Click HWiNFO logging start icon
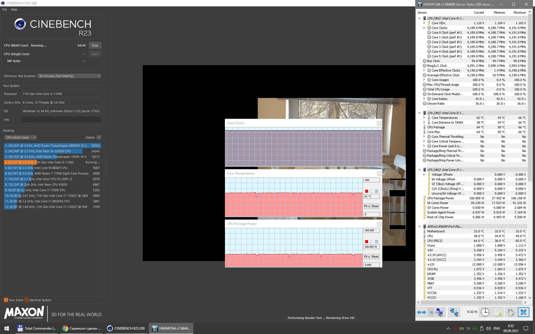The width and height of the screenshot is (535, 334). [x=497, y=312]
